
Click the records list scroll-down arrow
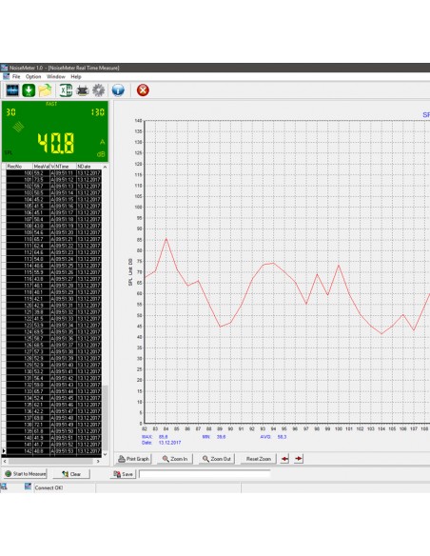pos(105,454)
